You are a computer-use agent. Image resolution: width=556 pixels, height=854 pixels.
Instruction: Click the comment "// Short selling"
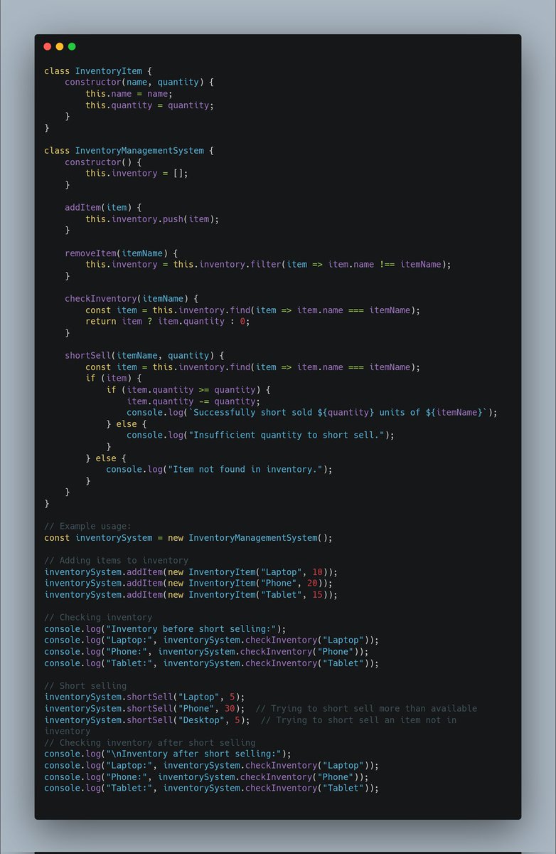85,686
